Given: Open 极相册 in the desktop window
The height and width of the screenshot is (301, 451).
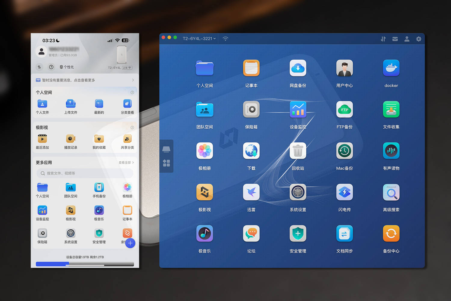Looking at the screenshot, I should click(204, 151).
